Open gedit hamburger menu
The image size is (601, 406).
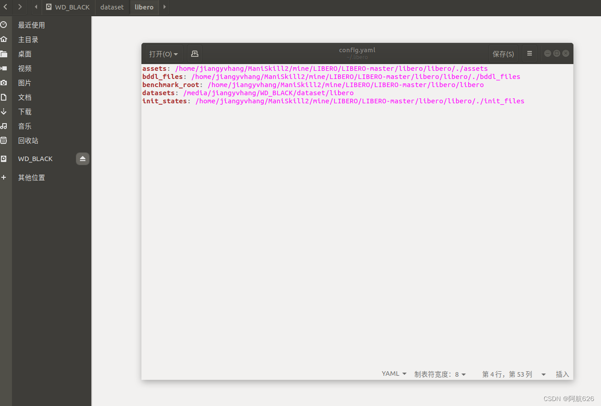click(x=530, y=53)
